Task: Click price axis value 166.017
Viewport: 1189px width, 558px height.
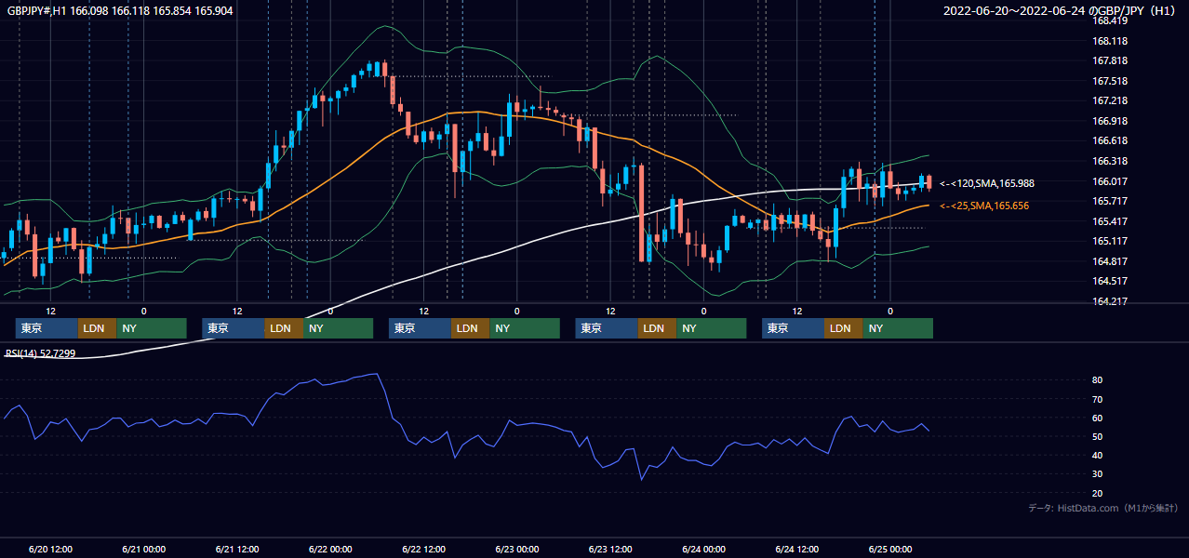Action: coord(1109,181)
